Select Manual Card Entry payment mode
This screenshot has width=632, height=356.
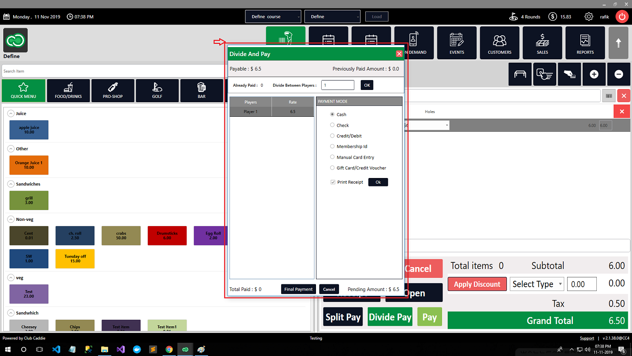[332, 157]
